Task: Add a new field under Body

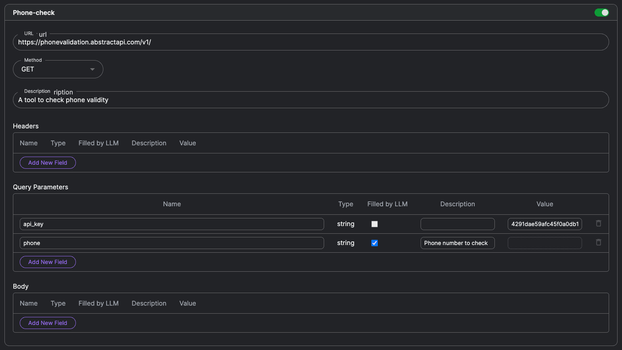Action: click(x=48, y=323)
